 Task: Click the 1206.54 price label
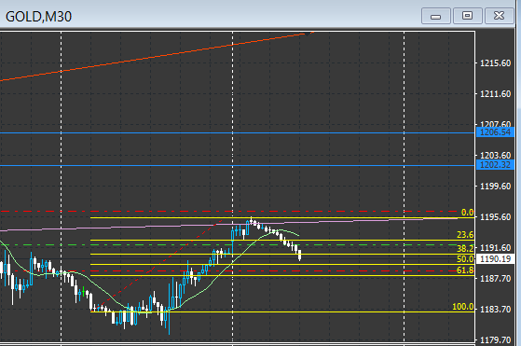tap(495, 132)
